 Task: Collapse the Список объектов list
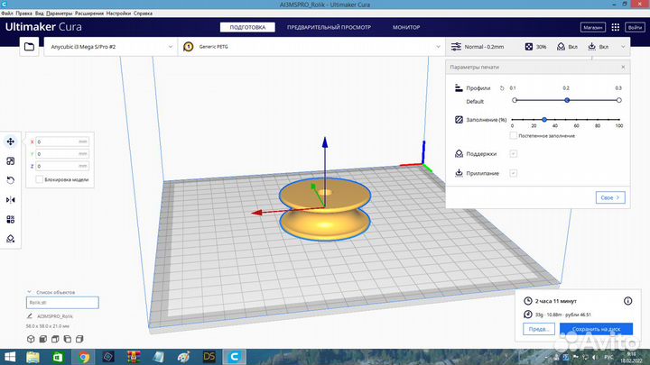(x=30, y=292)
